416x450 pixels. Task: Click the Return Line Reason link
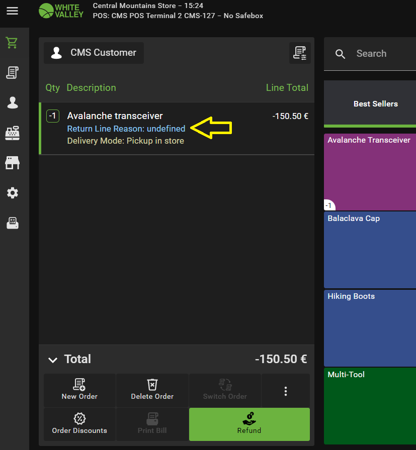click(x=126, y=129)
